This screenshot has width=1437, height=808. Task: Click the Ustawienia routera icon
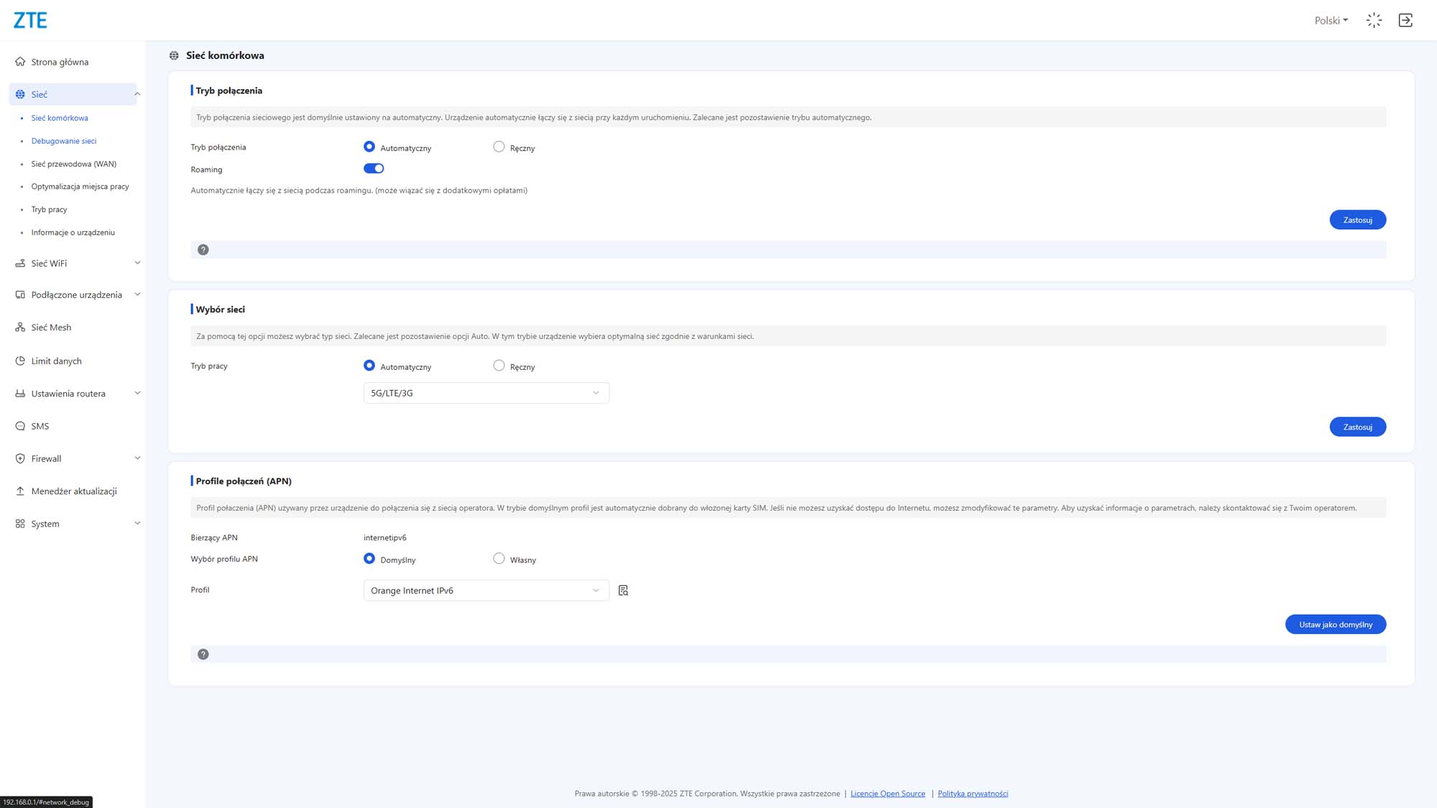coord(20,393)
